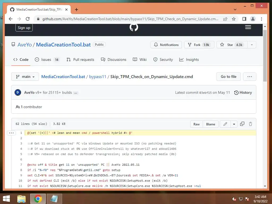Click the share page icon in address bar
Screen dimensions: 272x204
pyautogui.click(x=225, y=19)
